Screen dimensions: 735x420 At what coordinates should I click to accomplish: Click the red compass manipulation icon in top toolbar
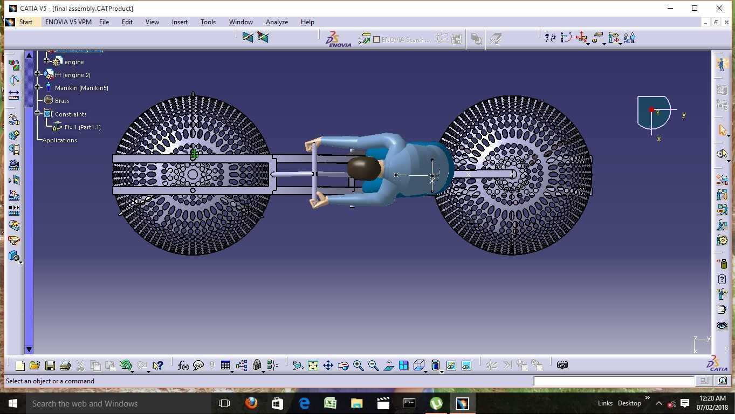(581, 38)
